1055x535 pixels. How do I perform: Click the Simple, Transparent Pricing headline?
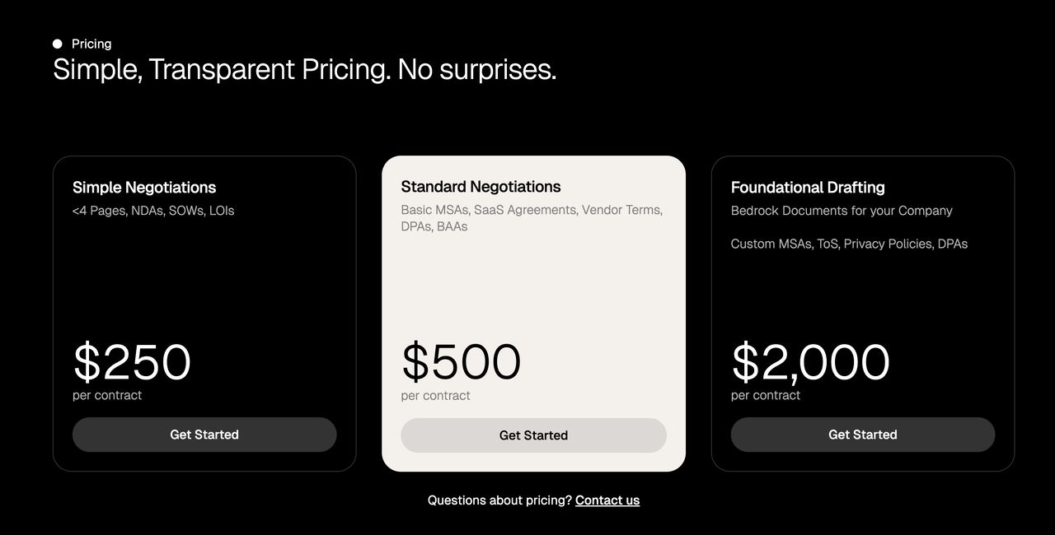(x=305, y=69)
